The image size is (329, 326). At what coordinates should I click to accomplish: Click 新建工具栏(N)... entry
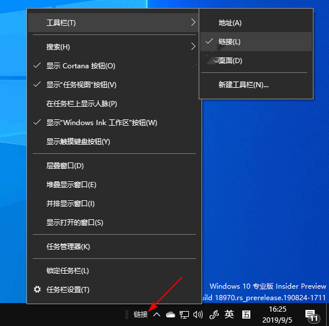256,85
